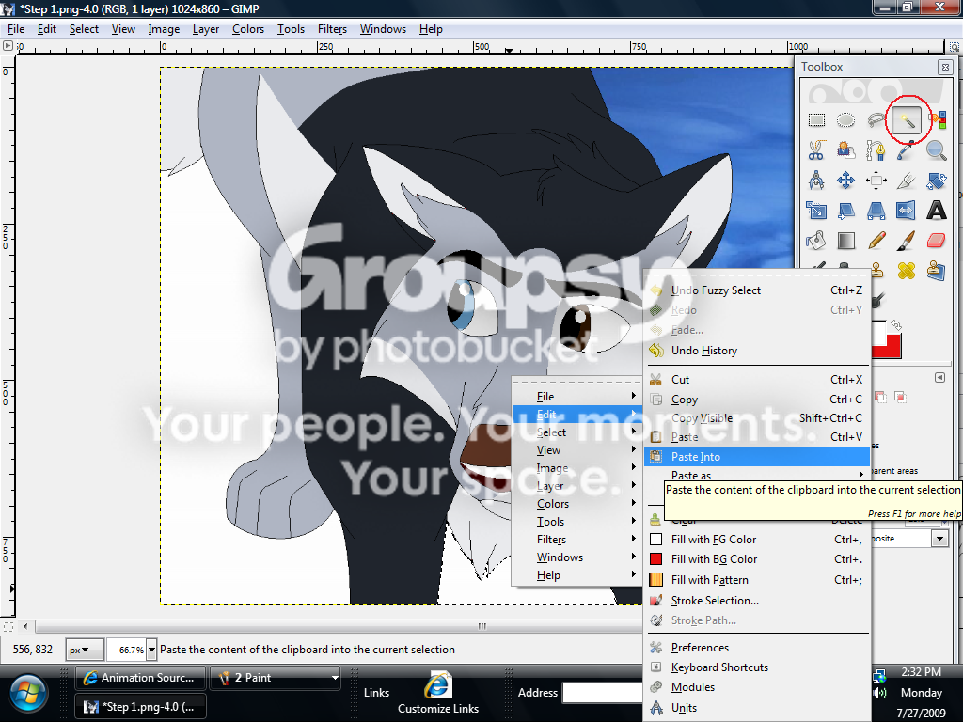Select the Flip tool

point(906,210)
